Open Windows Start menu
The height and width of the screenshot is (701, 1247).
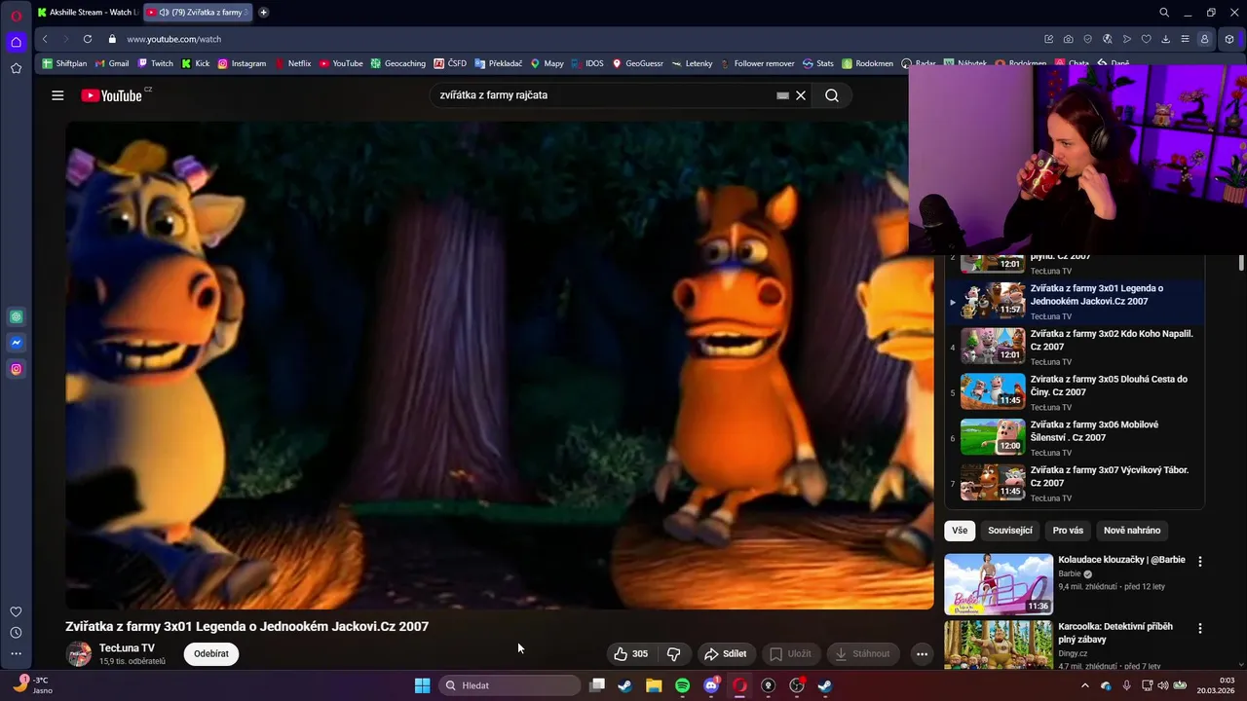pos(422,685)
